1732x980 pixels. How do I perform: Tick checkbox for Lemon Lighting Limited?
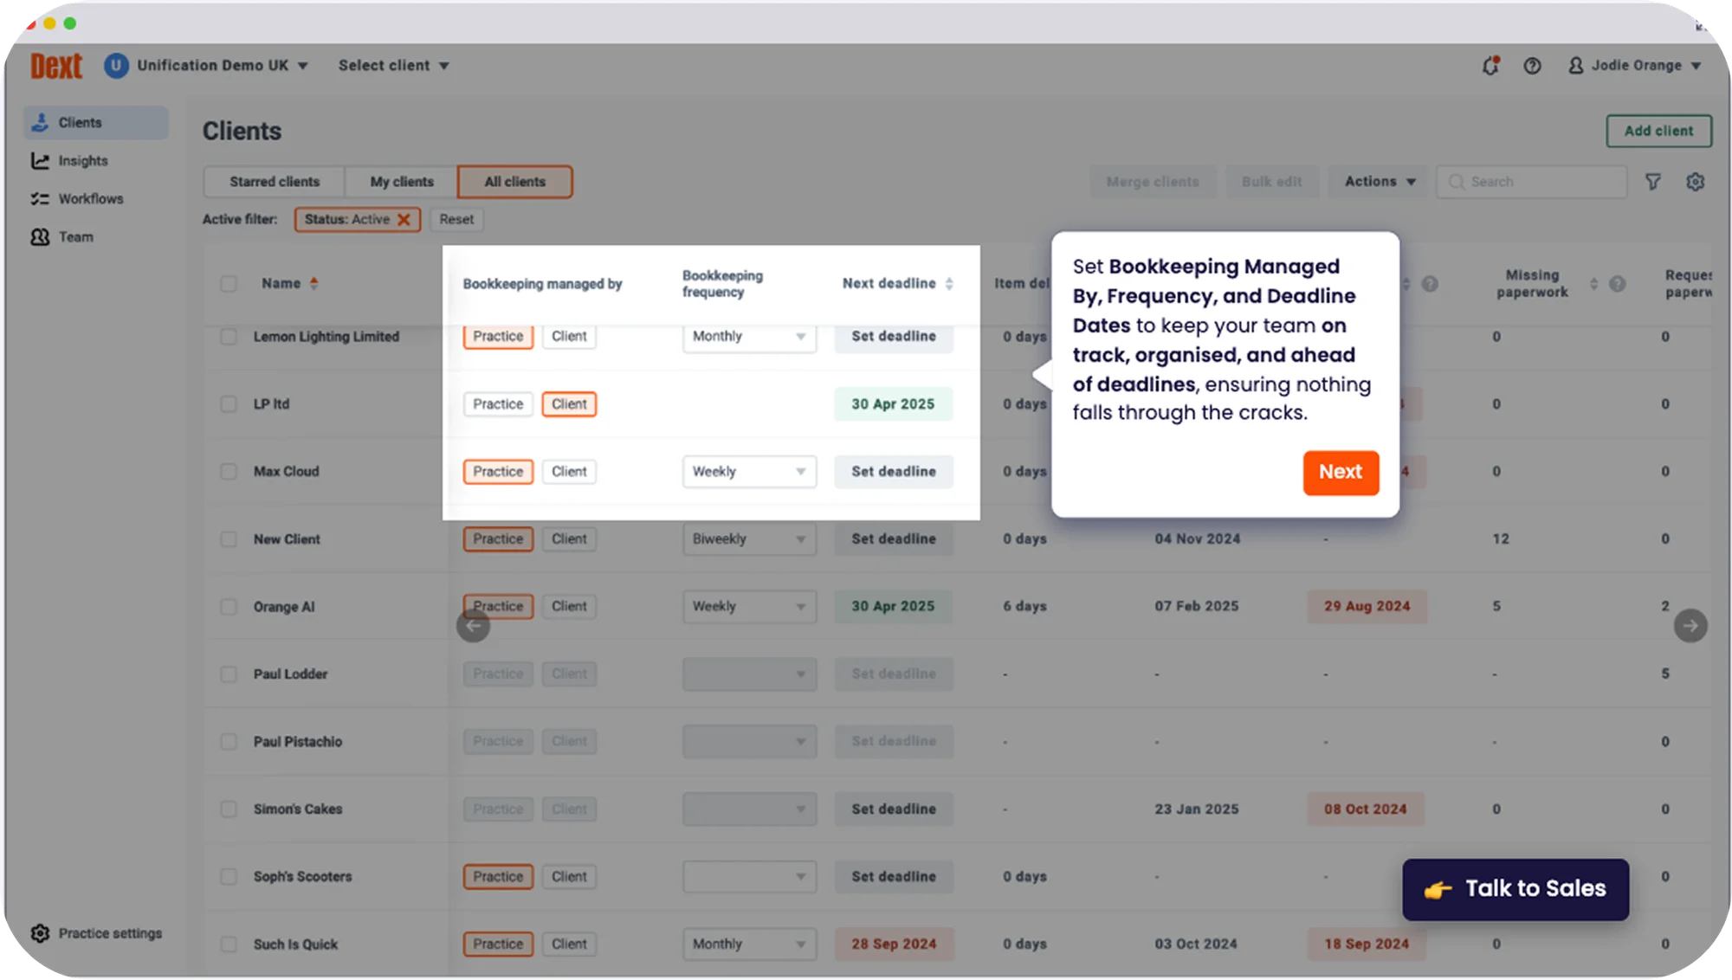pyautogui.click(x=229, y=337)
